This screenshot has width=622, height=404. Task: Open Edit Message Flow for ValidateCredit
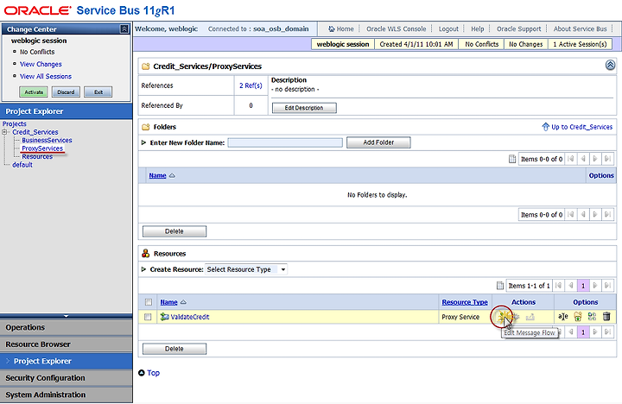(502, 317)
